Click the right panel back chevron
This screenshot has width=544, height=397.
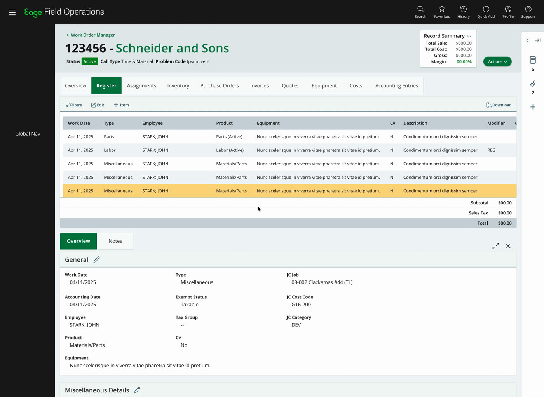[527, 40]
